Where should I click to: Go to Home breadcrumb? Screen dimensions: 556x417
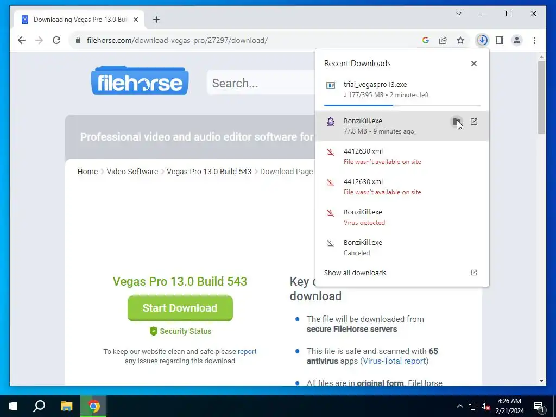pyautogui.click(x=87, y=172)
